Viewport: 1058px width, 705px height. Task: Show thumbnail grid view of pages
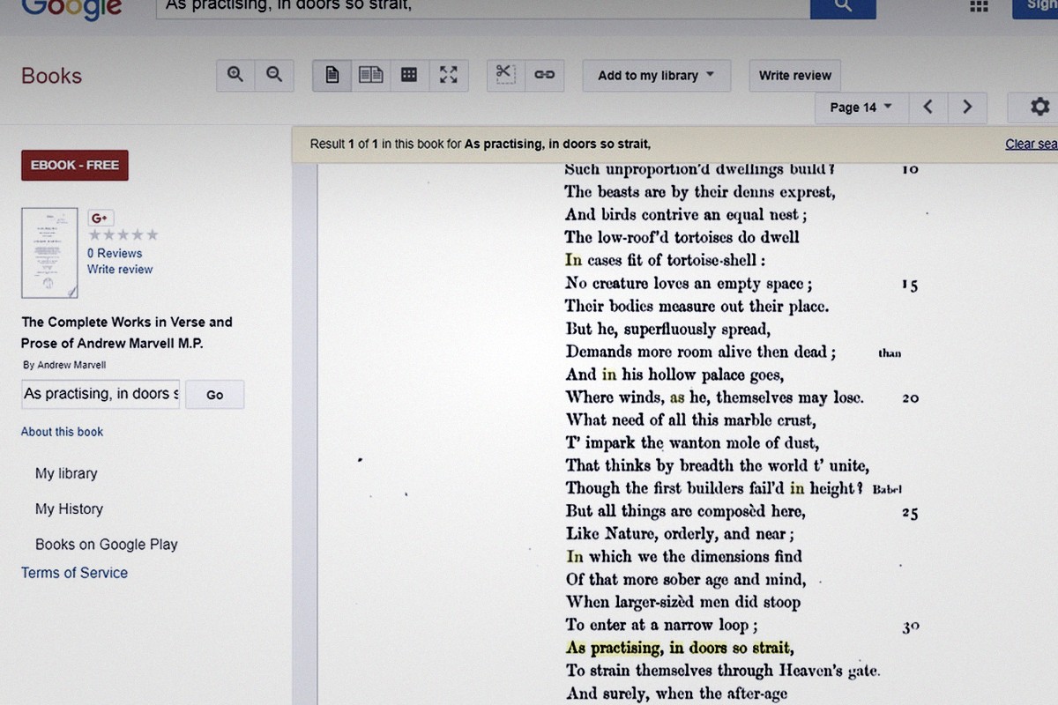click(409, 75)
